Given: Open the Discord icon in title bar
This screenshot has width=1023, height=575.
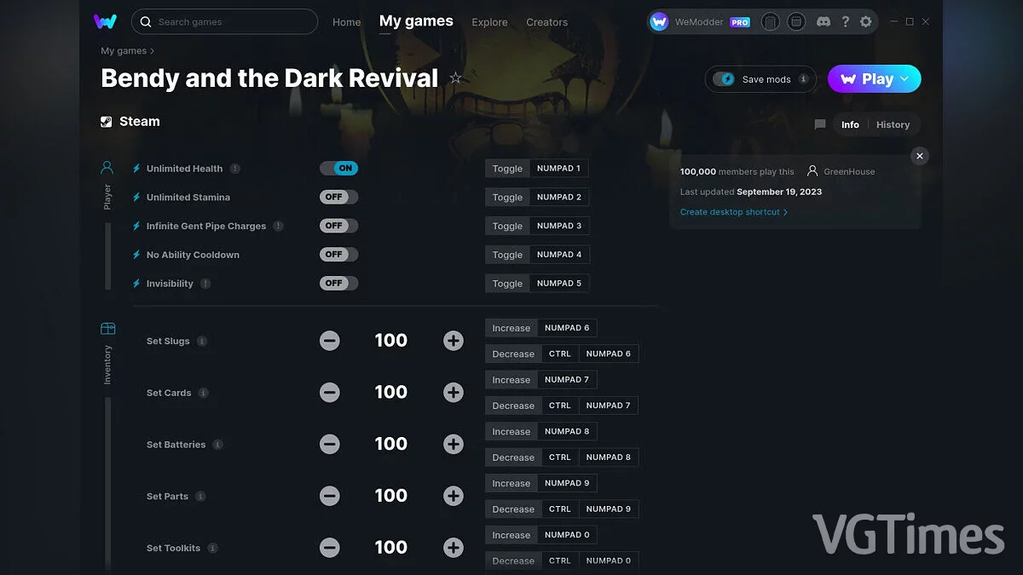Looking at the screenshot, I should point(824,21).
